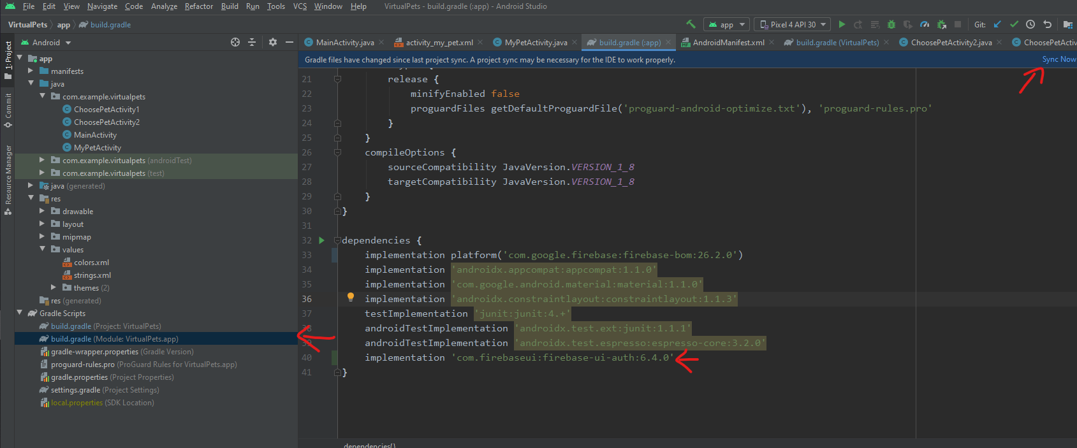Switch to the AndroidManifest.xml tab
This screenshot has height=448, width=1077.
pos(728,43)
